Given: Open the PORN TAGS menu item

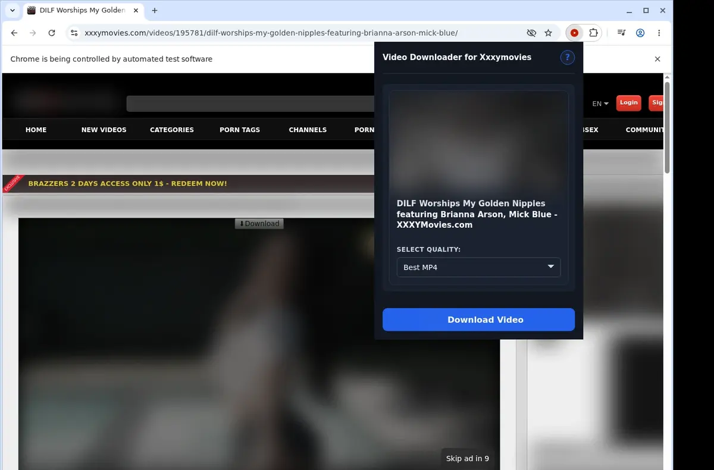Looking at the screenshot, I should pyautogui.click(x=240, y=130).
